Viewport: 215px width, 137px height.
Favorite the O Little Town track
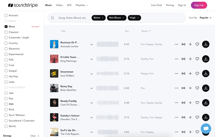tap(197, 59)
